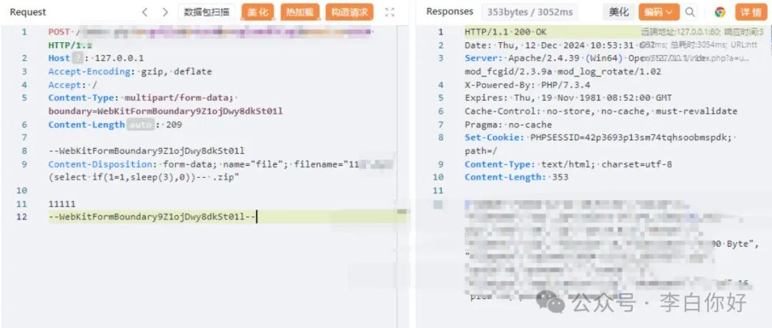Screen dimensions: 772x328
Task: Click the Set-Cookie PHPSESSID line
Action: click(599, 137)
